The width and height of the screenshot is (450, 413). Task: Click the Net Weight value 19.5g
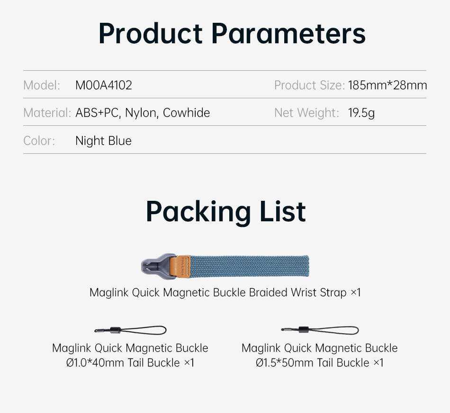tap(361, 113)
